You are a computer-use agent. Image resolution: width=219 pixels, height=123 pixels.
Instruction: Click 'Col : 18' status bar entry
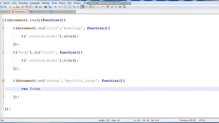pyautogui.click(x=145, y=120)
